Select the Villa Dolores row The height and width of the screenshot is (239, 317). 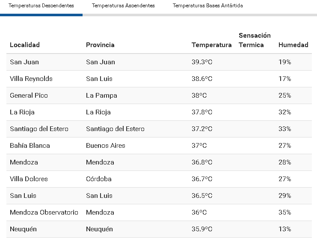29,179
